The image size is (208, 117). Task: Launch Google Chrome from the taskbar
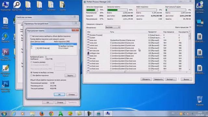(51, 114)
